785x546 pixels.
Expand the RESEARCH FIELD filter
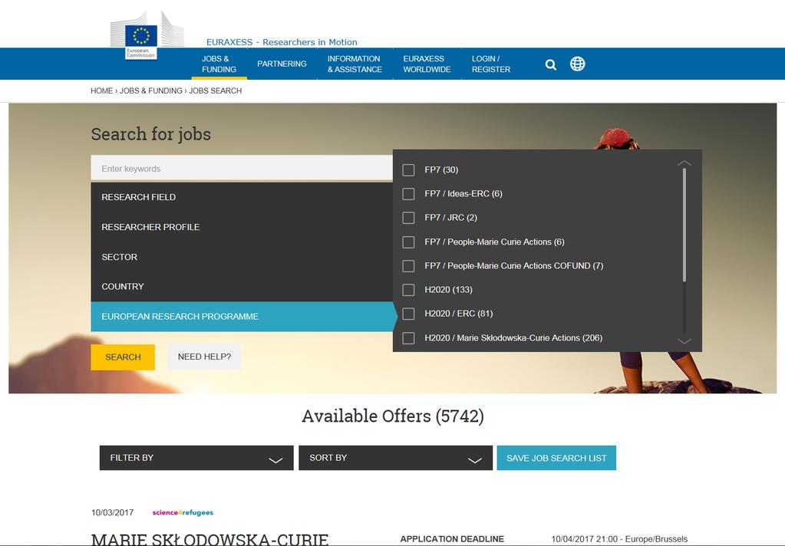pos(242,197)
